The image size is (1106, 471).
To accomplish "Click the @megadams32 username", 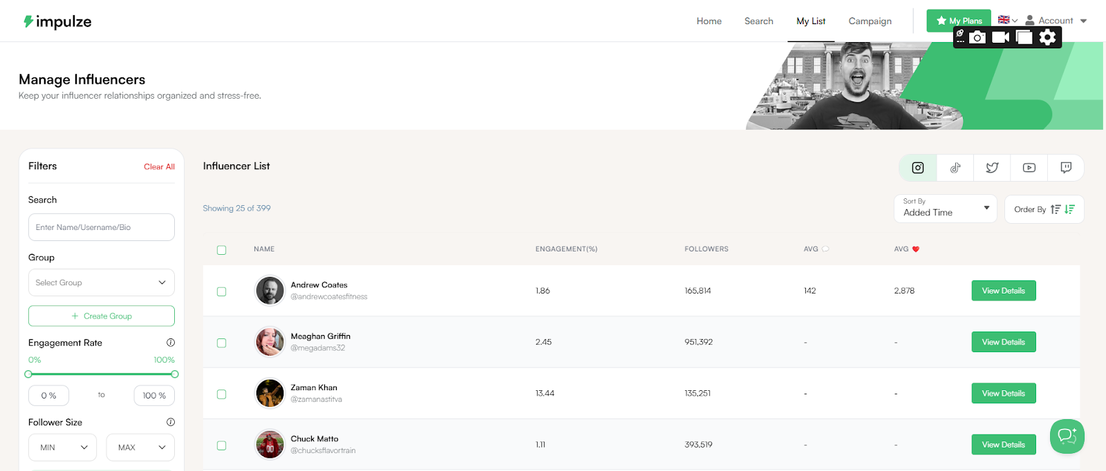I will tap(318, 348).
